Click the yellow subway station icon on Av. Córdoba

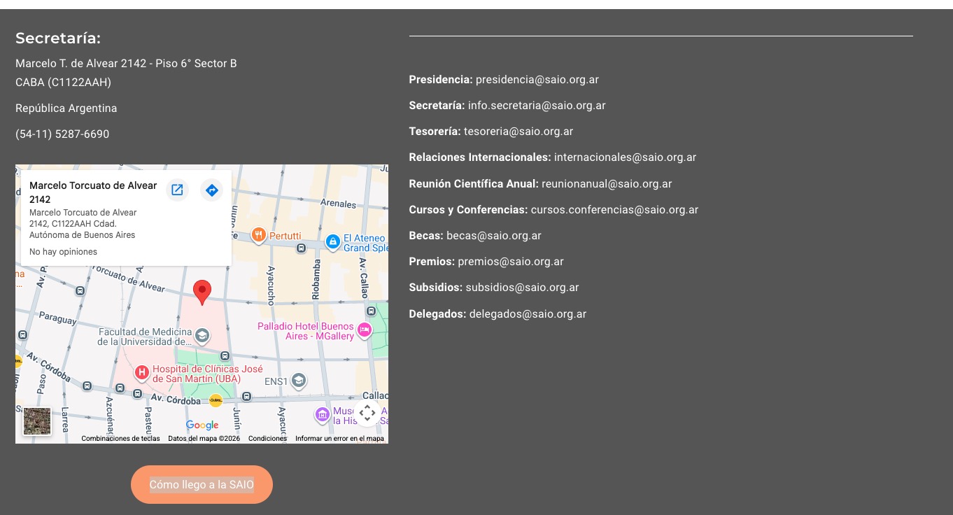(x=216, y=400)
